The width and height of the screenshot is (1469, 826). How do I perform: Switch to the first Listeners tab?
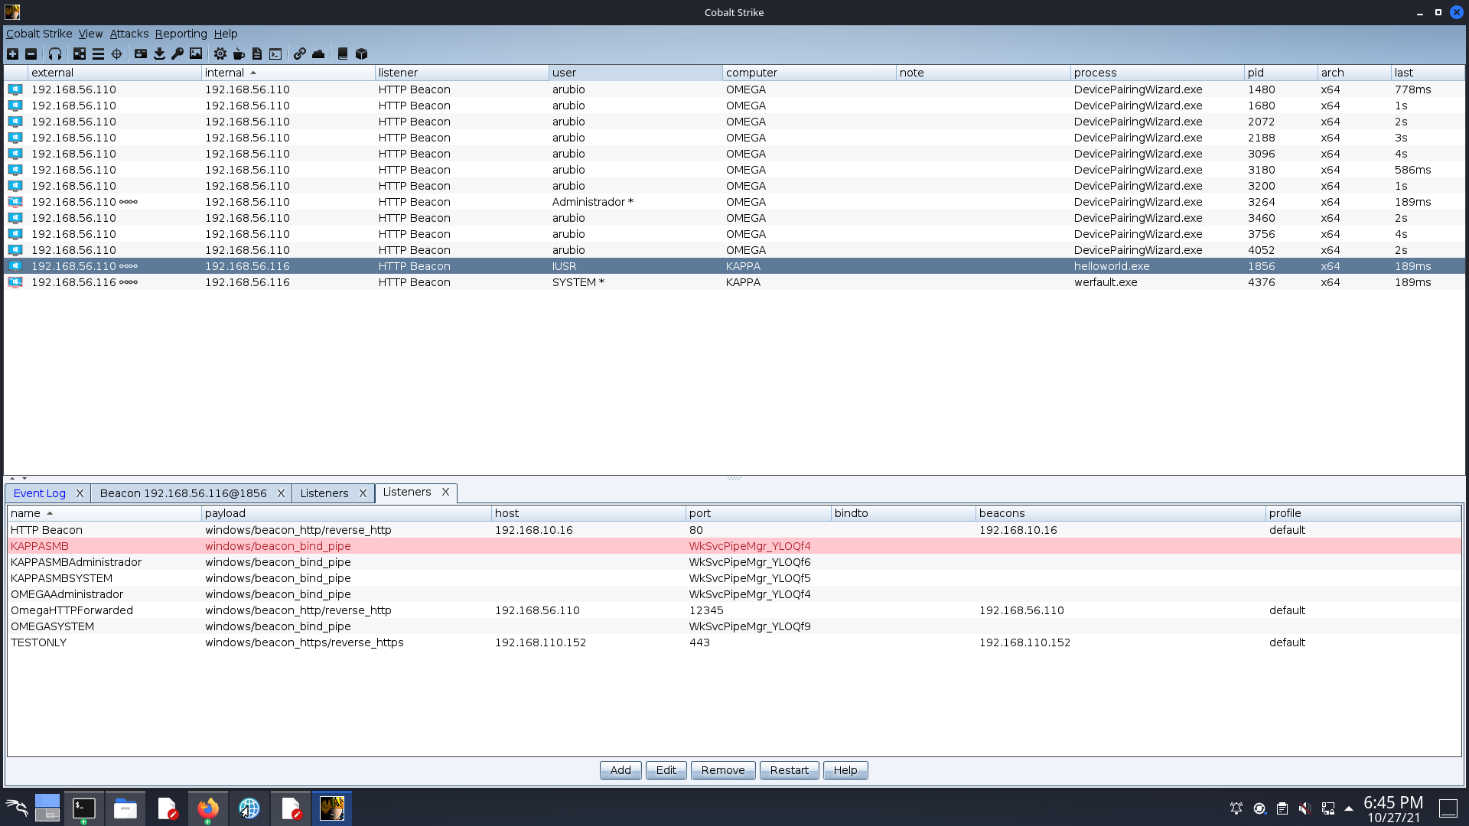coord(324,493)
